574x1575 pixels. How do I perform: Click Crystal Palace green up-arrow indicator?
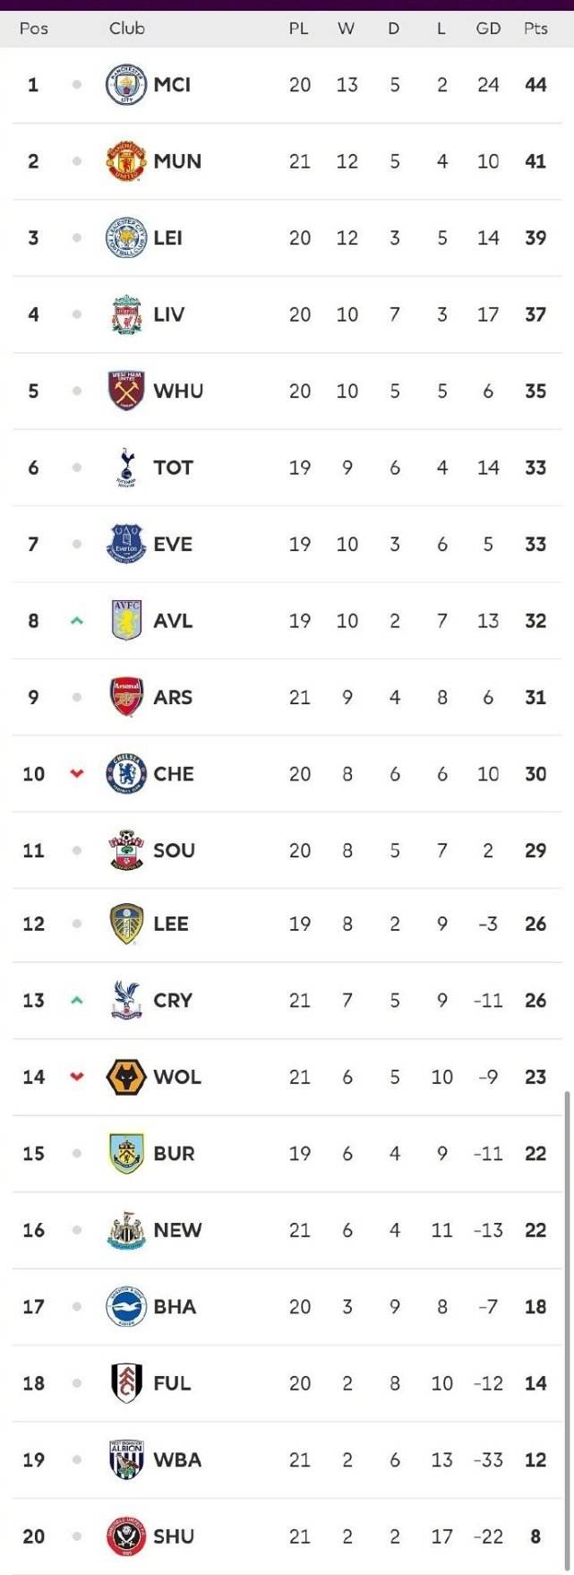coord(77,1000)
